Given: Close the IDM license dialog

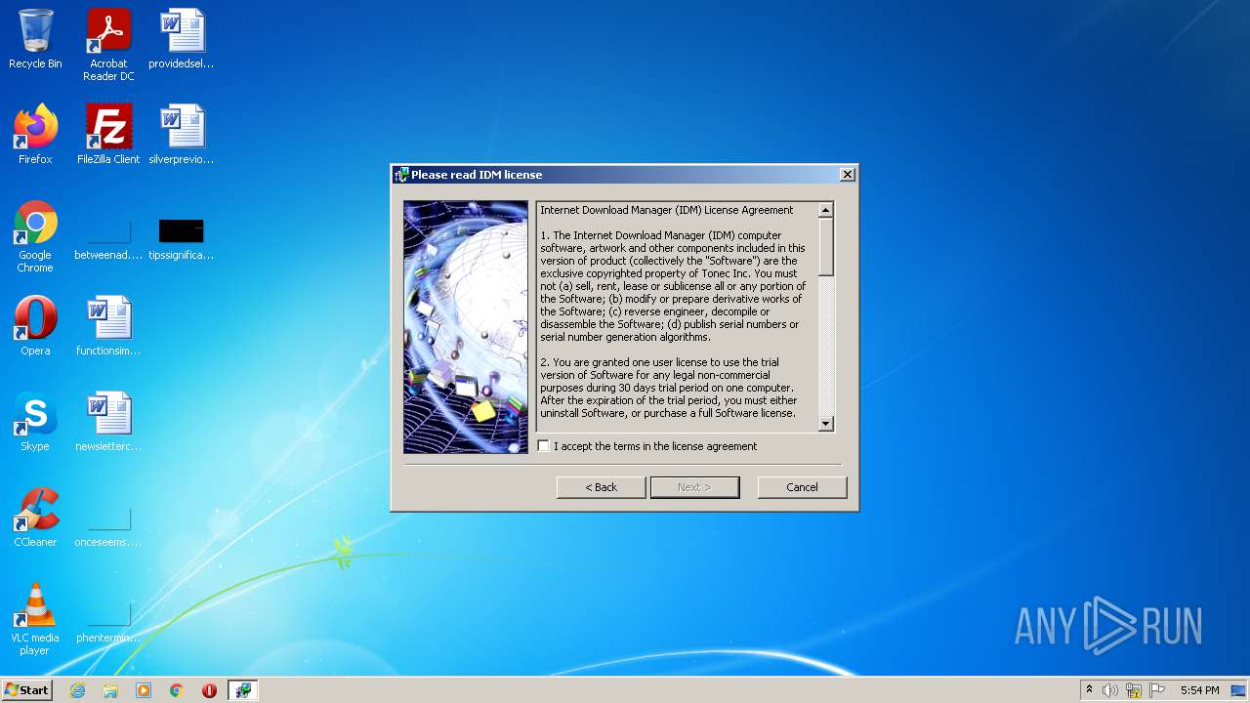Looking at the screenshot, I should pyautogui.click(x=848, y=175).
